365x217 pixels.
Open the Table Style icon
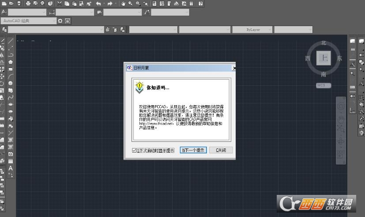(x=99, y=12)
